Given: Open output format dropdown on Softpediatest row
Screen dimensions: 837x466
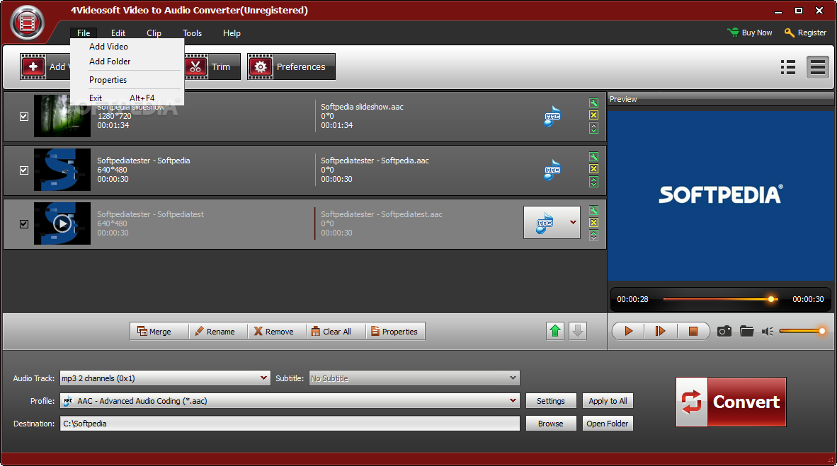Looking at the screenshot, I should (x=573, y=222).
